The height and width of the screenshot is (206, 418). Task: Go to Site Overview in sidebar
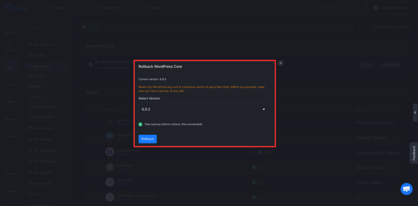[x=43, y=44]
